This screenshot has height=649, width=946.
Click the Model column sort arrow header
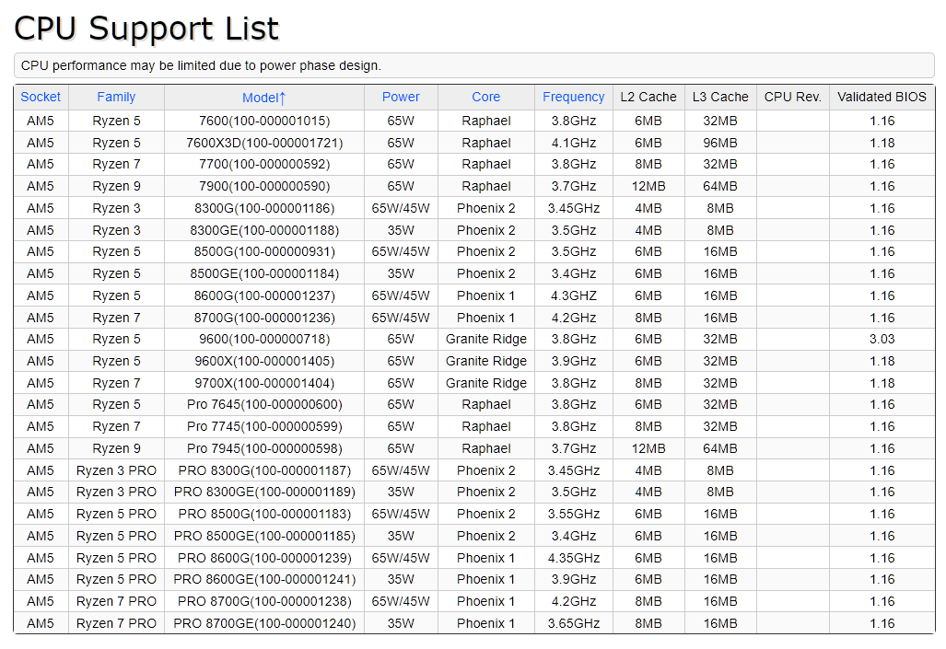click(x=264, y=98)
